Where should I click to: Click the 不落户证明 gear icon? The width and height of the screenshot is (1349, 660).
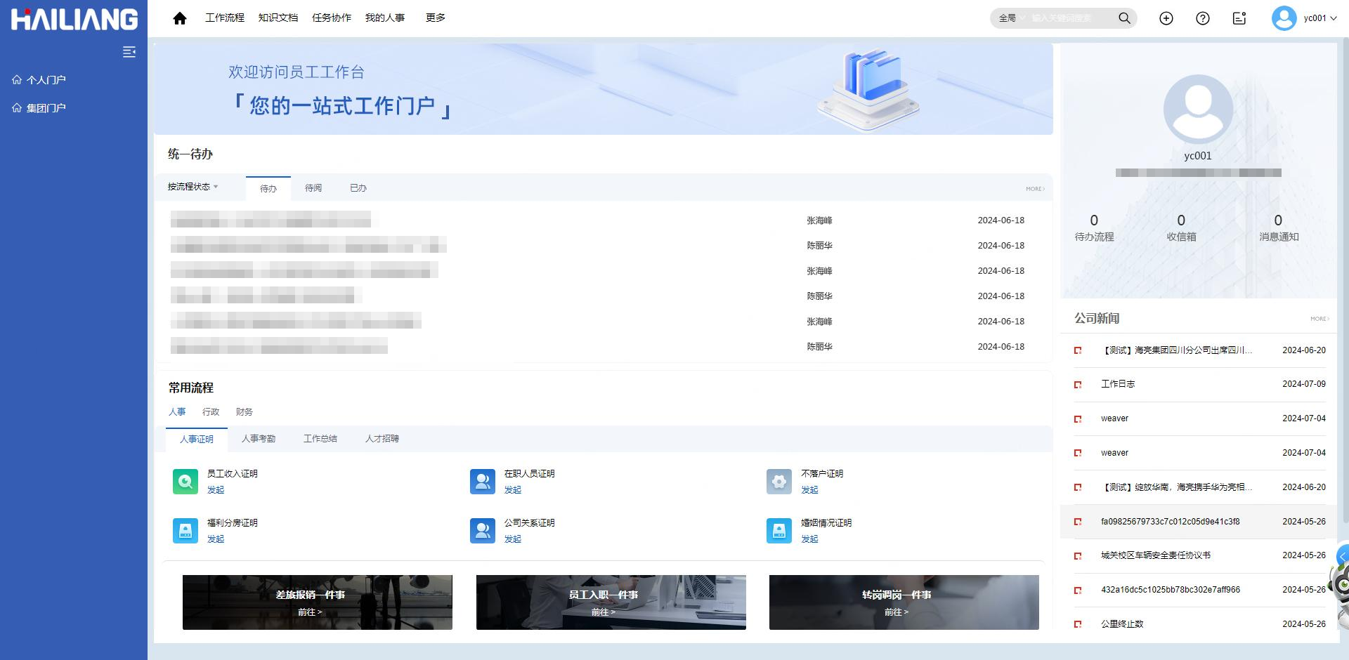(779, 482)
